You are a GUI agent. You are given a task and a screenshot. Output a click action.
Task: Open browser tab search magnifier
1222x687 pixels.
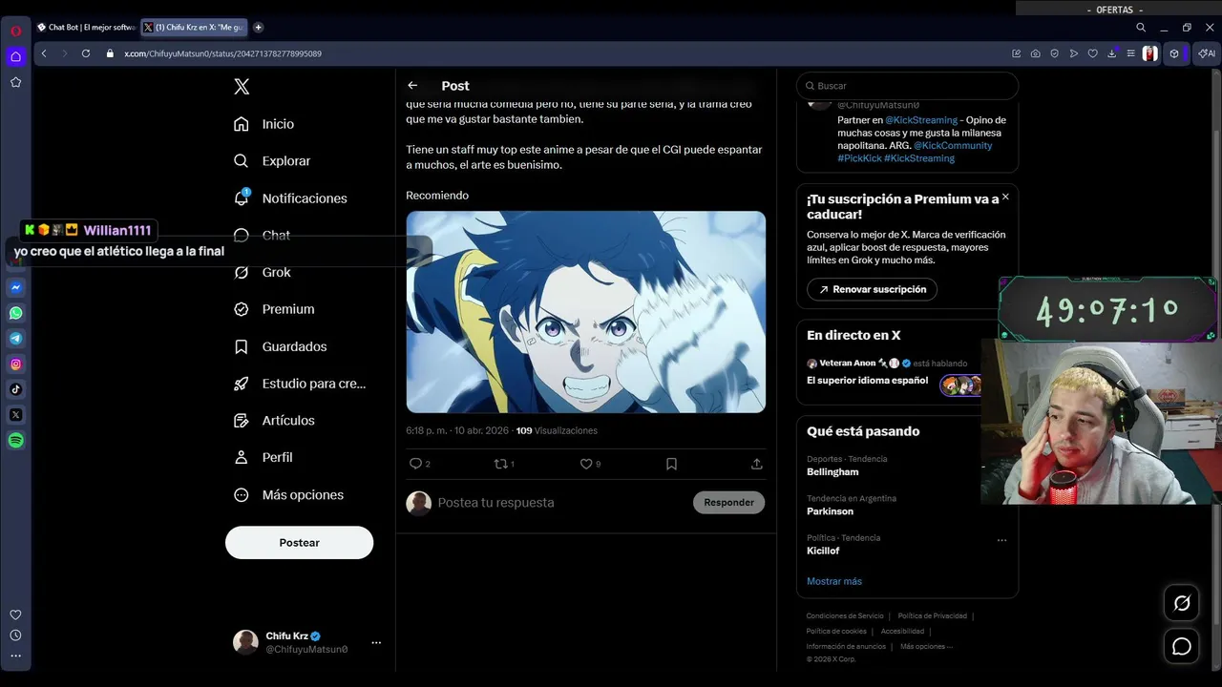point(1141,28)
